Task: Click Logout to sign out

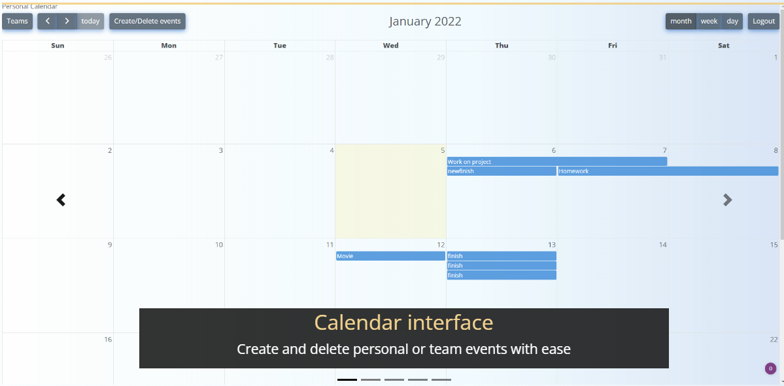Action: [x=763, y=21]
